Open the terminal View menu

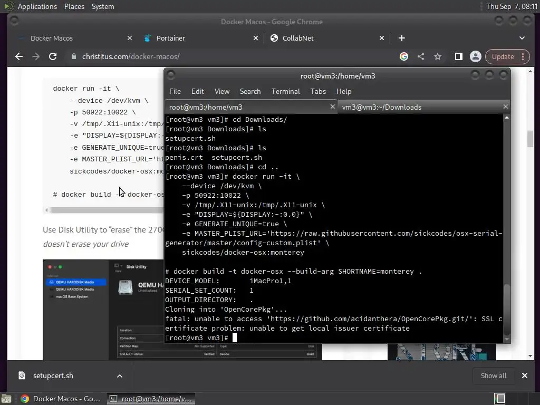[x=222, y=91]
